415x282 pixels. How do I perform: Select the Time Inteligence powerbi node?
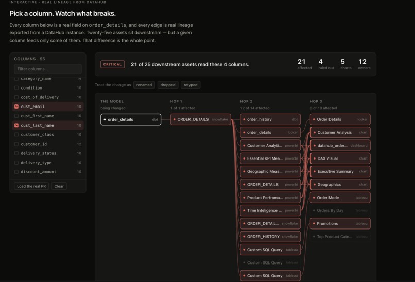click(270, 210)
